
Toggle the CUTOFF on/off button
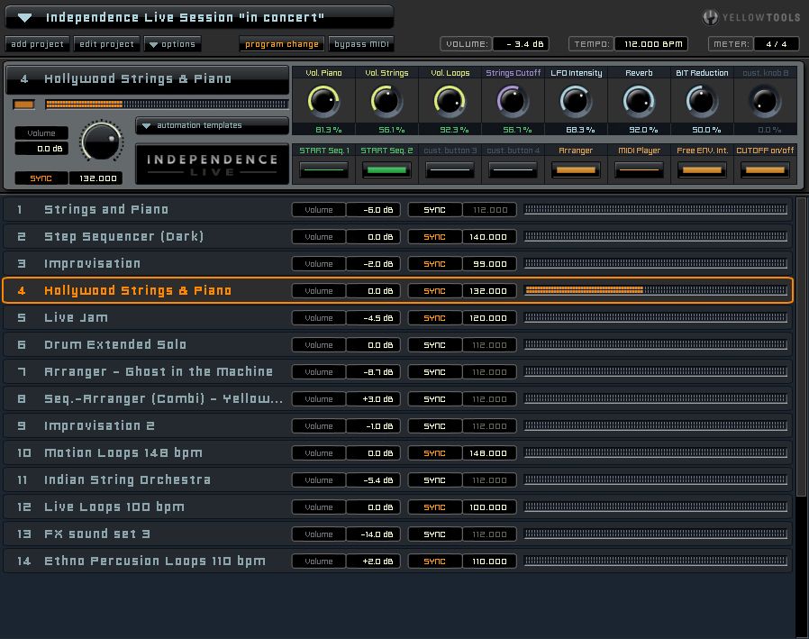(765, 169)
